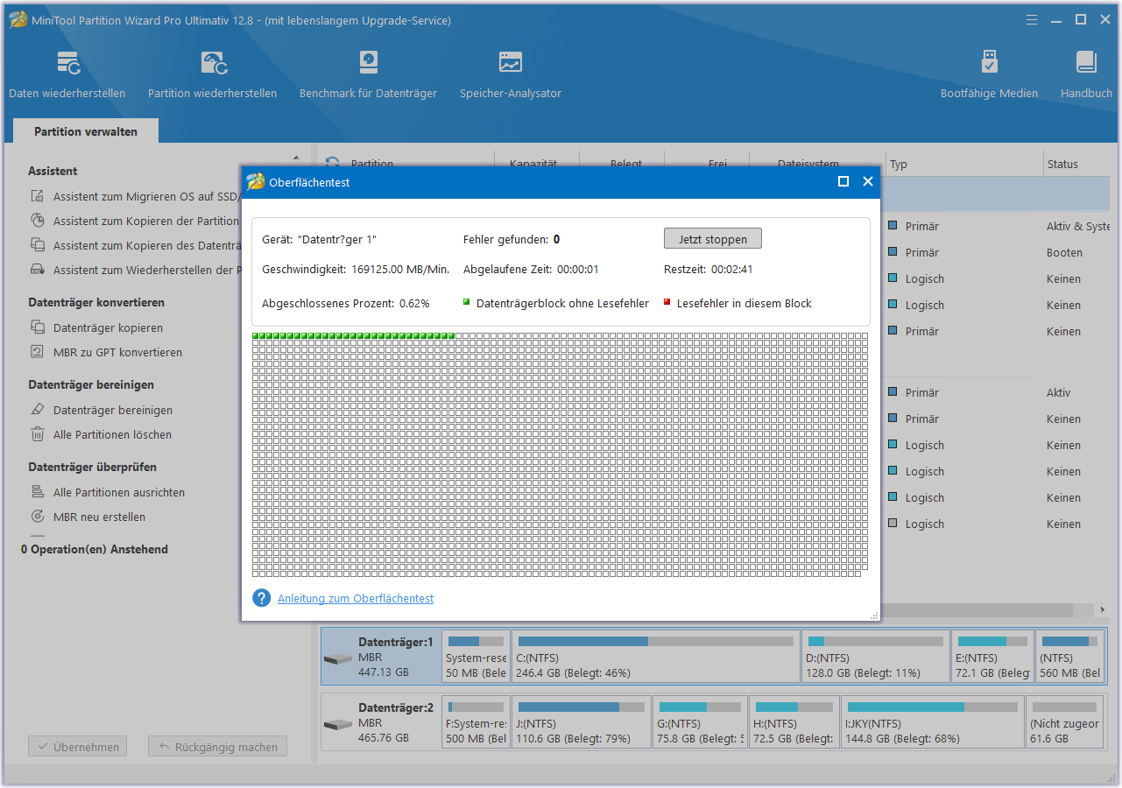The height and width of the screenshot is (788, 1122).
Task: Select Alle Partitionen ausrichten entry
Action: 119,492
